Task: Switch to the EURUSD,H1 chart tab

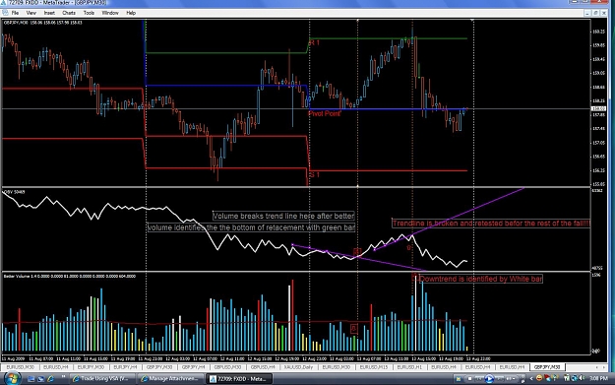Action: [409, 367]
